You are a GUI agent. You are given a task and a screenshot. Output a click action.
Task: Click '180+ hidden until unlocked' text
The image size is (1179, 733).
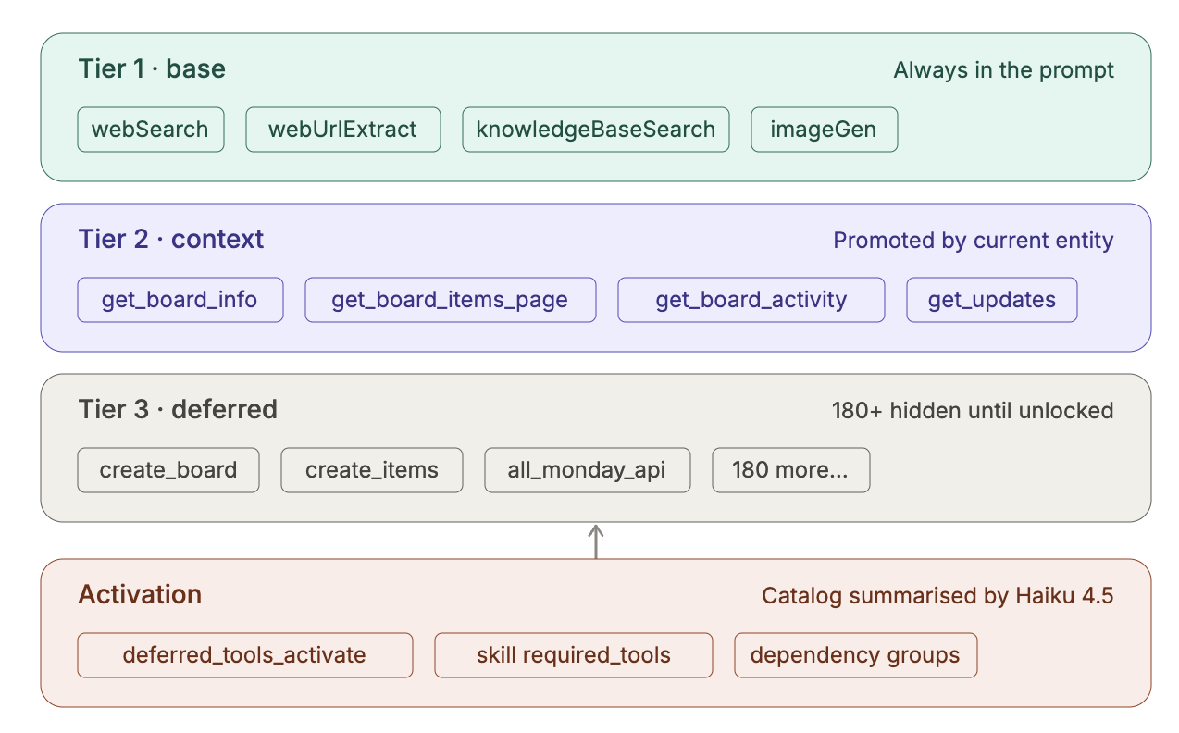(x=973, y=411)
